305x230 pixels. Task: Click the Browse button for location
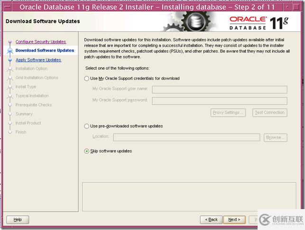[275, 138]
